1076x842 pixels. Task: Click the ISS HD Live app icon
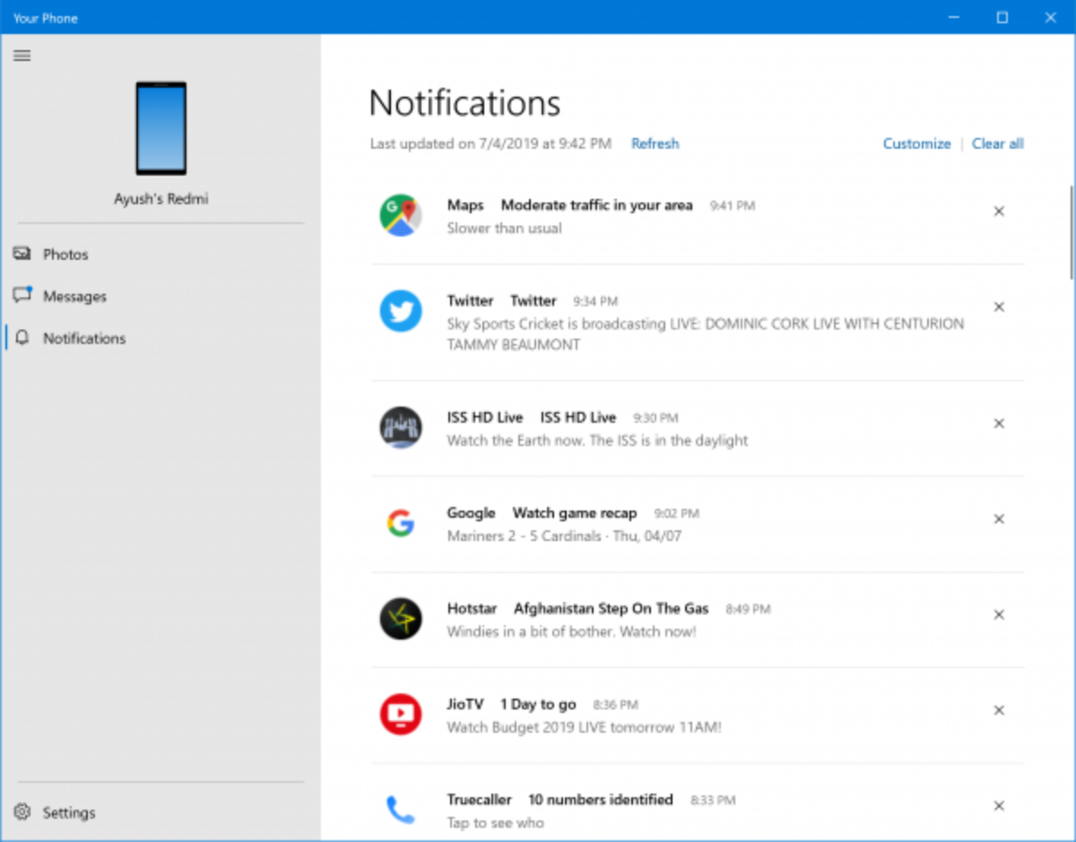pos(401,427)
